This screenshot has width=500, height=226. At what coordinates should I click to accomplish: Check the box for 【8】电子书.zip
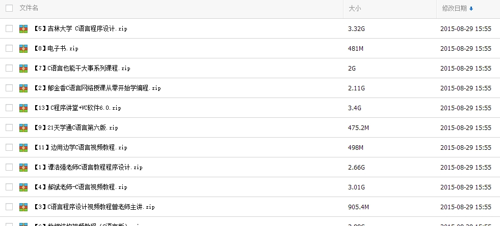click(9, 49)
